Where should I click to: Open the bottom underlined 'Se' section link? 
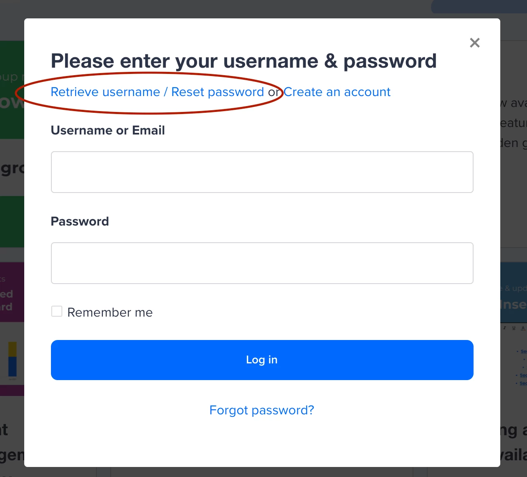tap(524, 383)
